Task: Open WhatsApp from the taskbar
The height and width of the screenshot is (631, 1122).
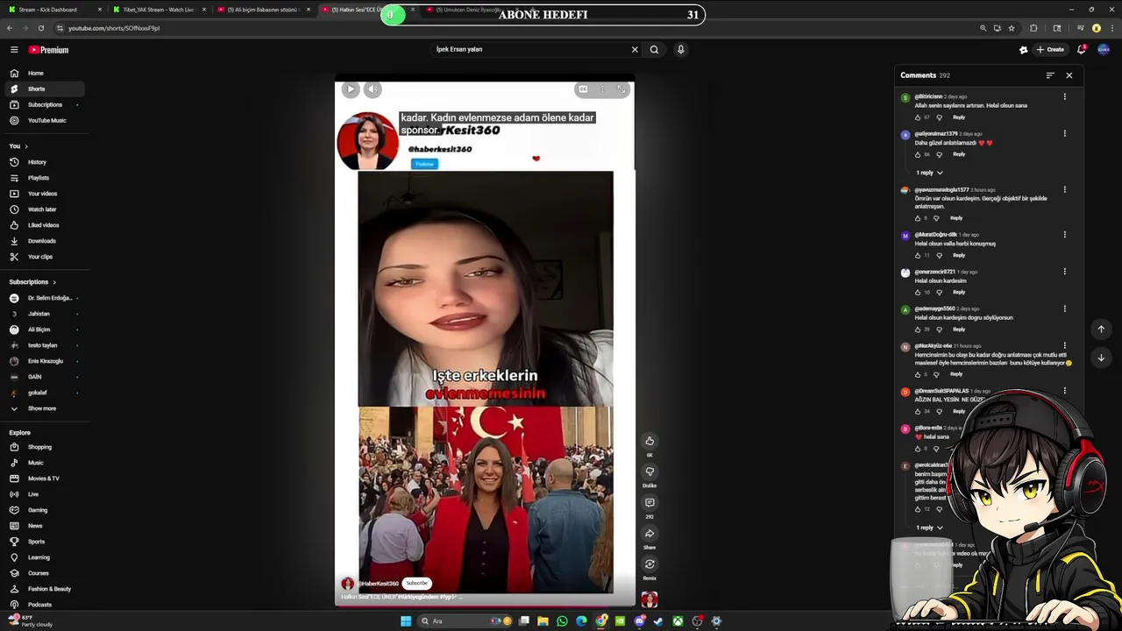Action: pos(562,621)
